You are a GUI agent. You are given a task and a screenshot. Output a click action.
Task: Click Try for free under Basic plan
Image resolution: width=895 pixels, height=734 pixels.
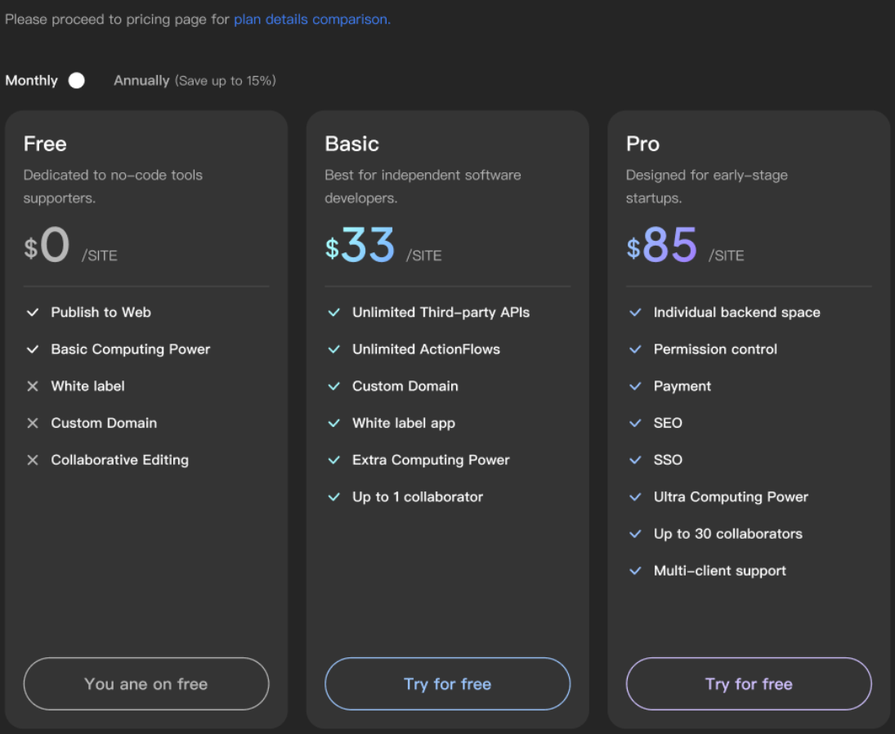(x=448, y=684)
